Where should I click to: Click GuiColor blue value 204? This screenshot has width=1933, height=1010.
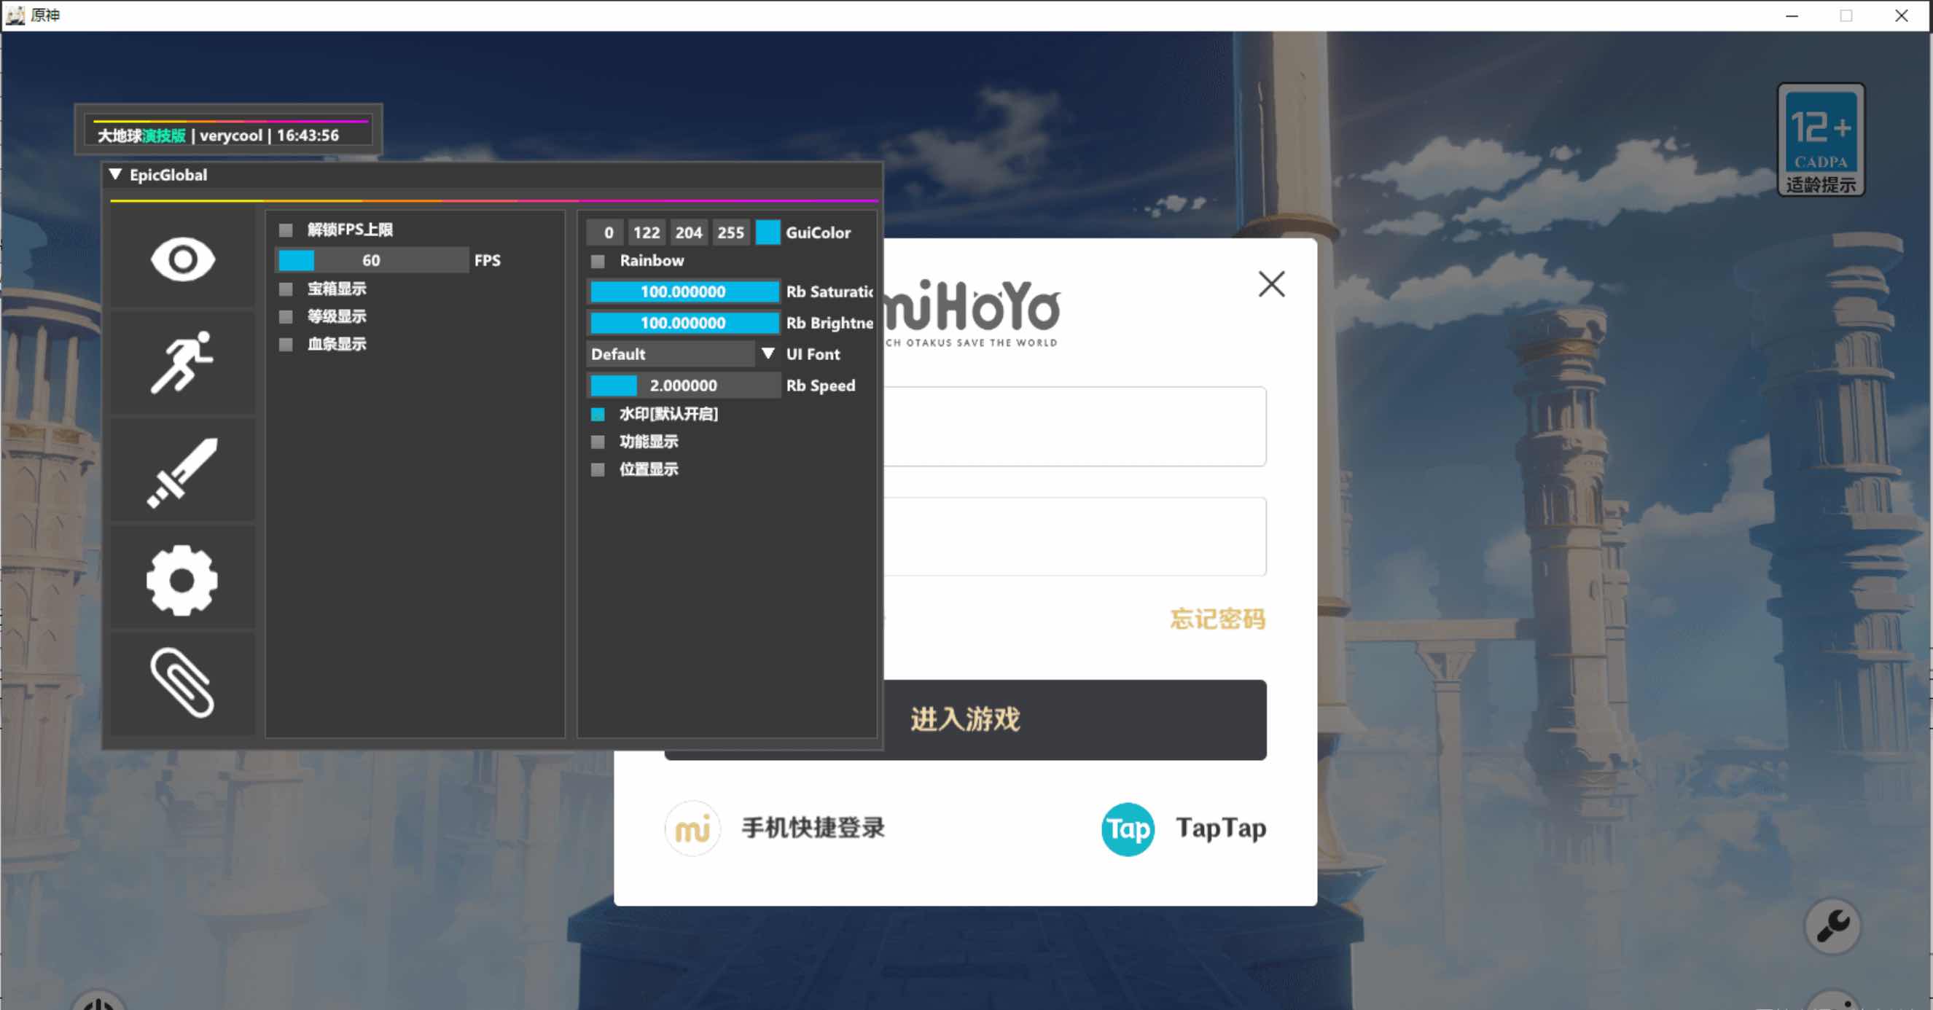(689, 232)
